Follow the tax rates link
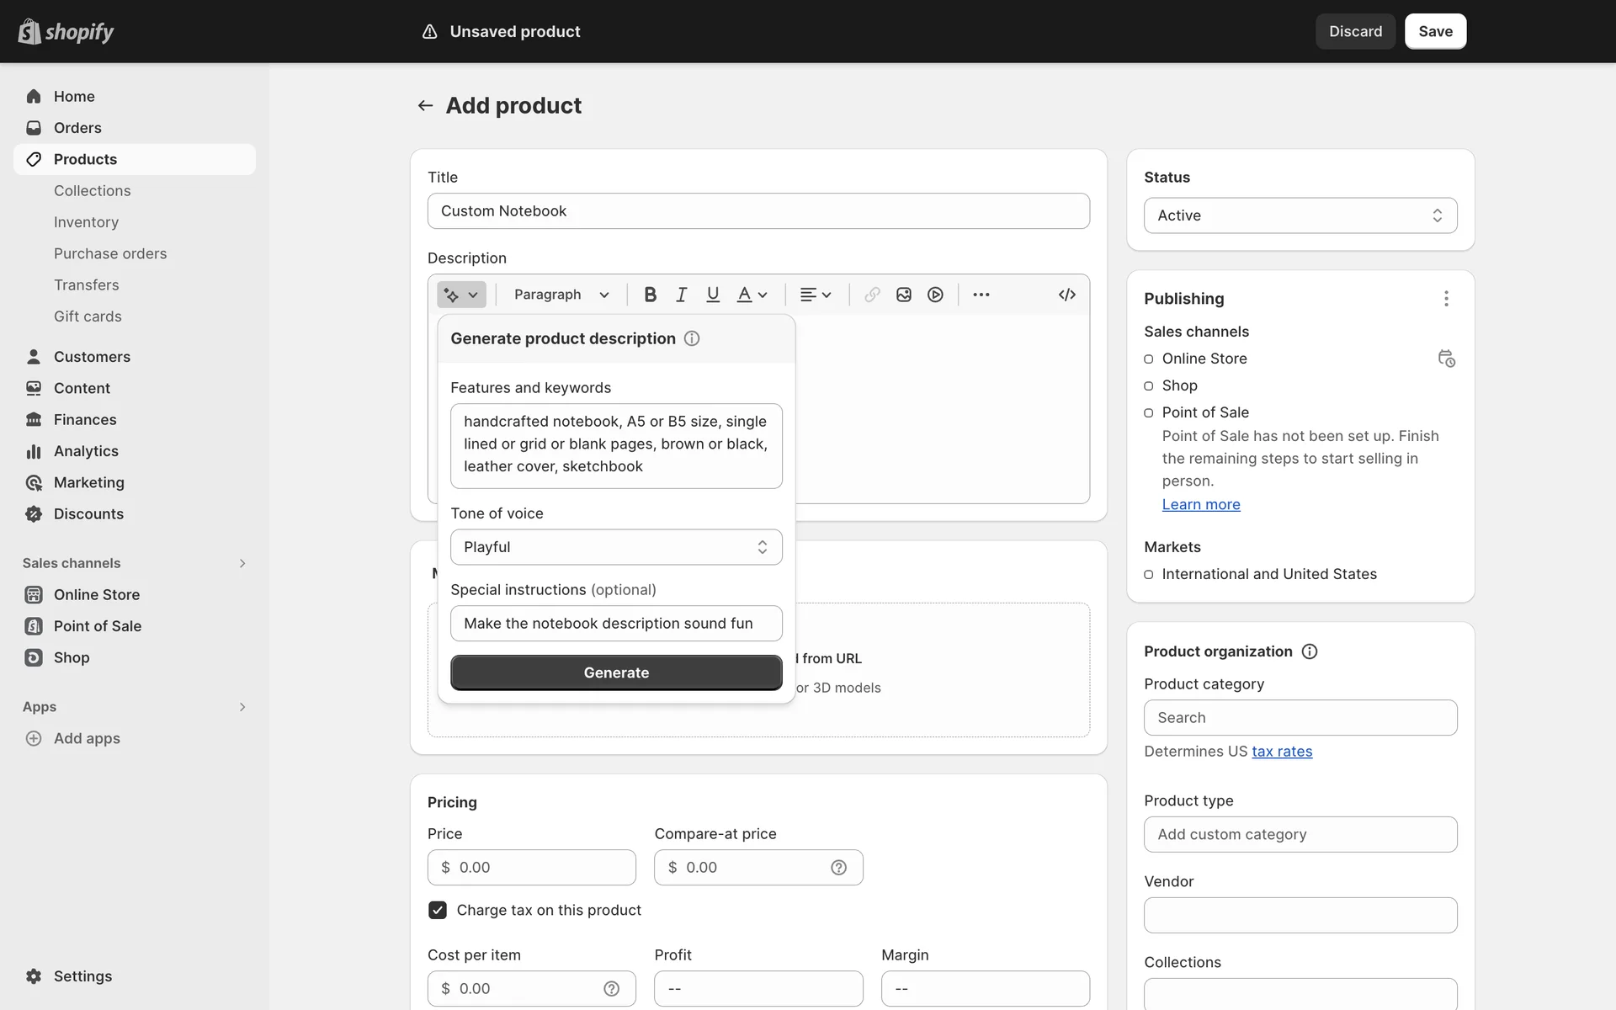The width and height of the screenshot is (1616, 1010). pyautogui.click(x=1281, y=752)
